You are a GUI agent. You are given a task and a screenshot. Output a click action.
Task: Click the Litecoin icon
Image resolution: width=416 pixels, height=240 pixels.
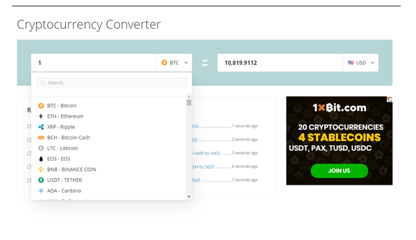pyautogui.click(x=41, y=148)
